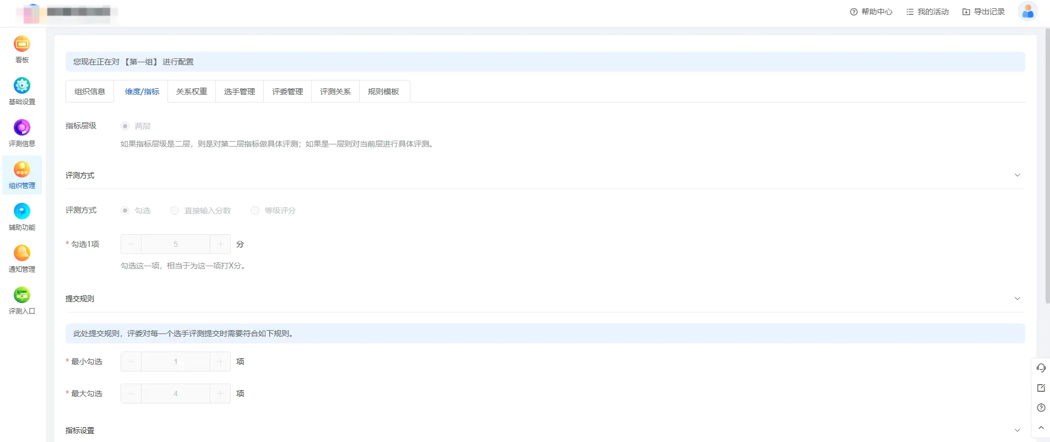Increase 最大勾选 value with plus button
Image resolution: width=1050 pixels, height=442 pixels.
220,394
